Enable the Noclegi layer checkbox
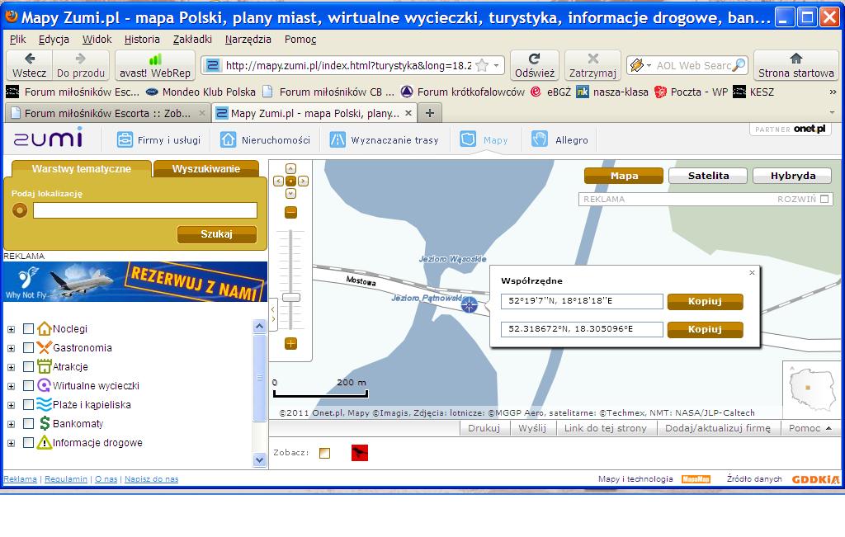This screenshot has height=537, width=845. pos(29,329)
